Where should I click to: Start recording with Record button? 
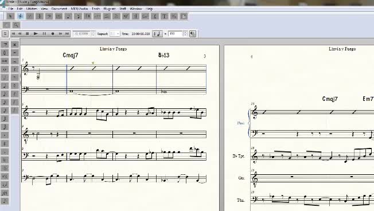pyautogui.click(x=53, y=34)
